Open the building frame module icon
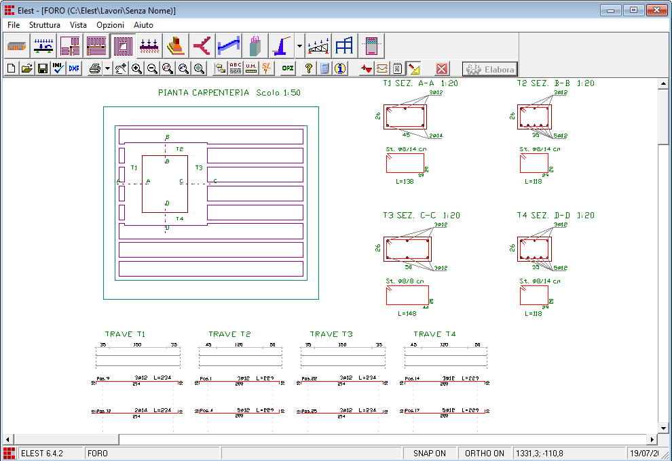This screenshot has width=672, height=461. click(x=344, y=46)
